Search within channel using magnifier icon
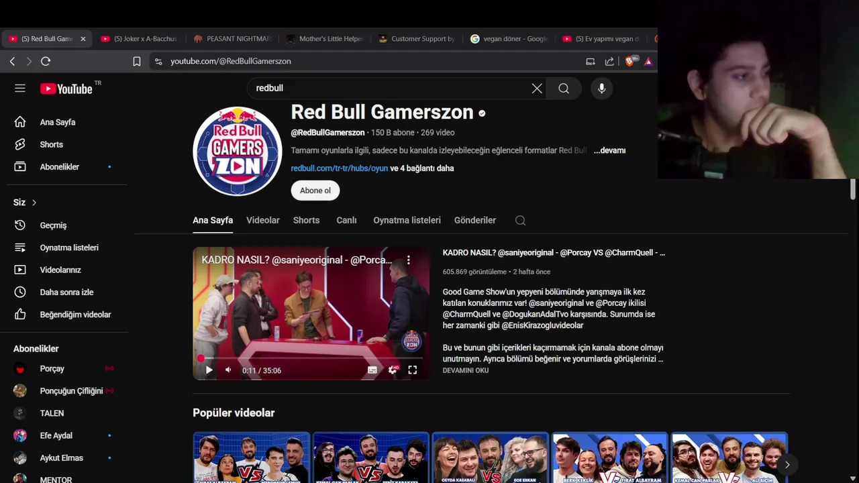859x483 pixels. click(x=520, y=220)
